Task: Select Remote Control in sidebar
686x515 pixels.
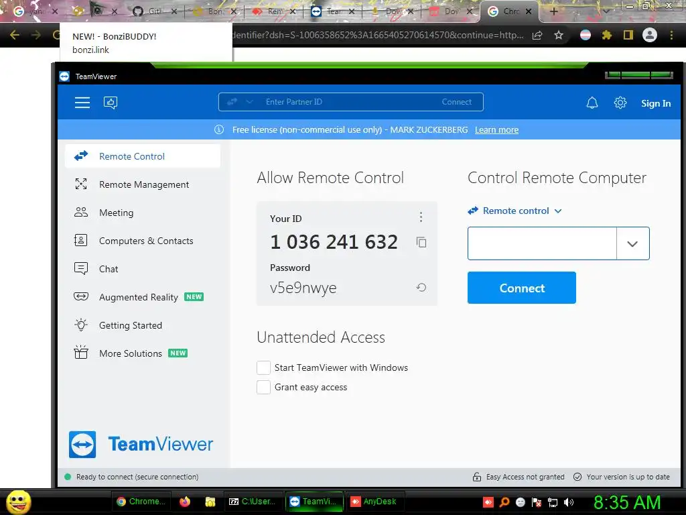Action: pos(143,156)
